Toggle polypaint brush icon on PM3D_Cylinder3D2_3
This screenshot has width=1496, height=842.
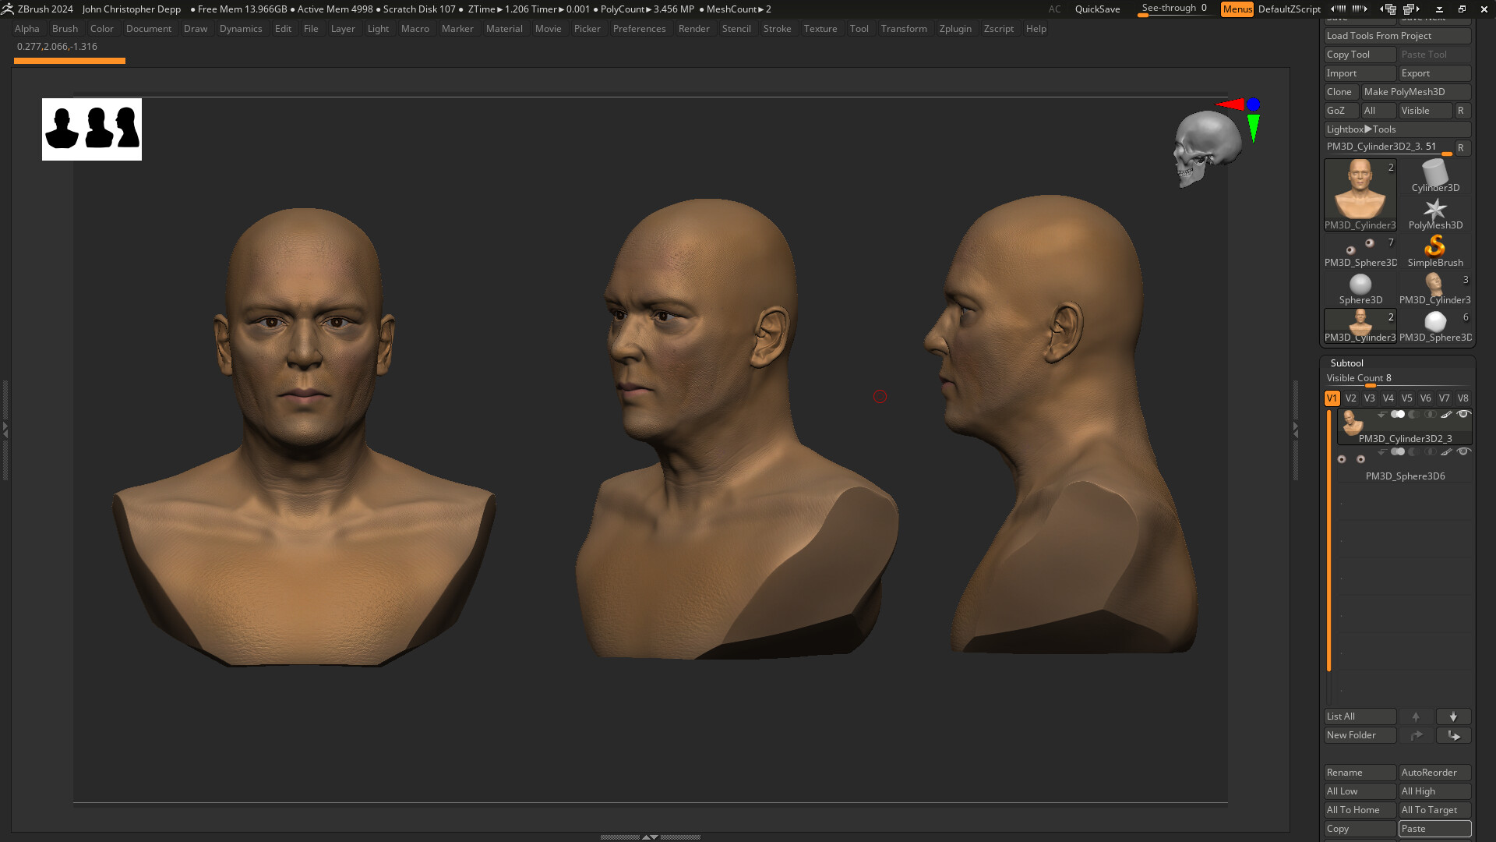coord(1447,415)
